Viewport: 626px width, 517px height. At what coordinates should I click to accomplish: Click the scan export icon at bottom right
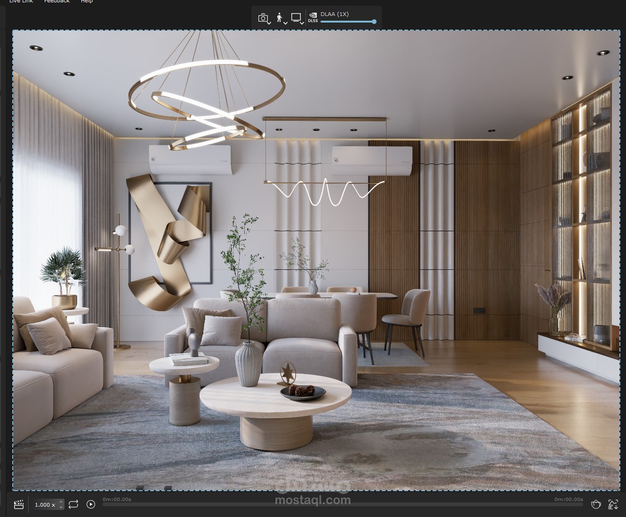click(x=613, y=504)
